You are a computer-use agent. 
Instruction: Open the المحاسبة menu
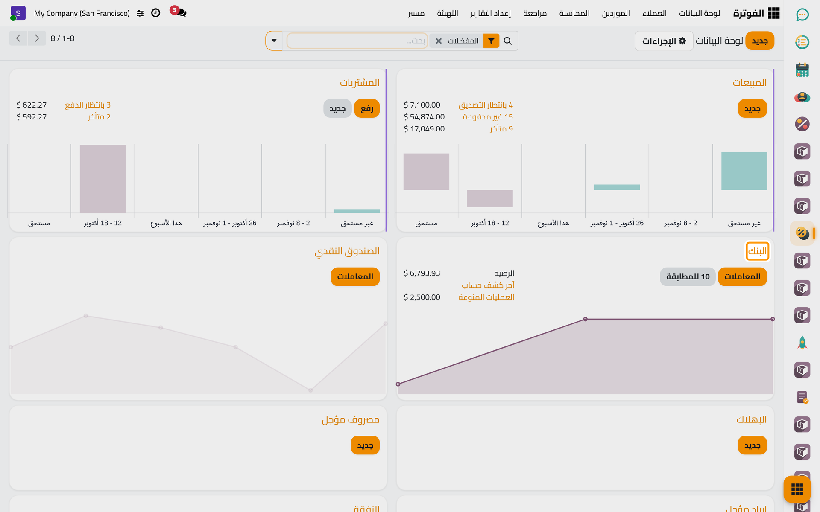(574, 13)
